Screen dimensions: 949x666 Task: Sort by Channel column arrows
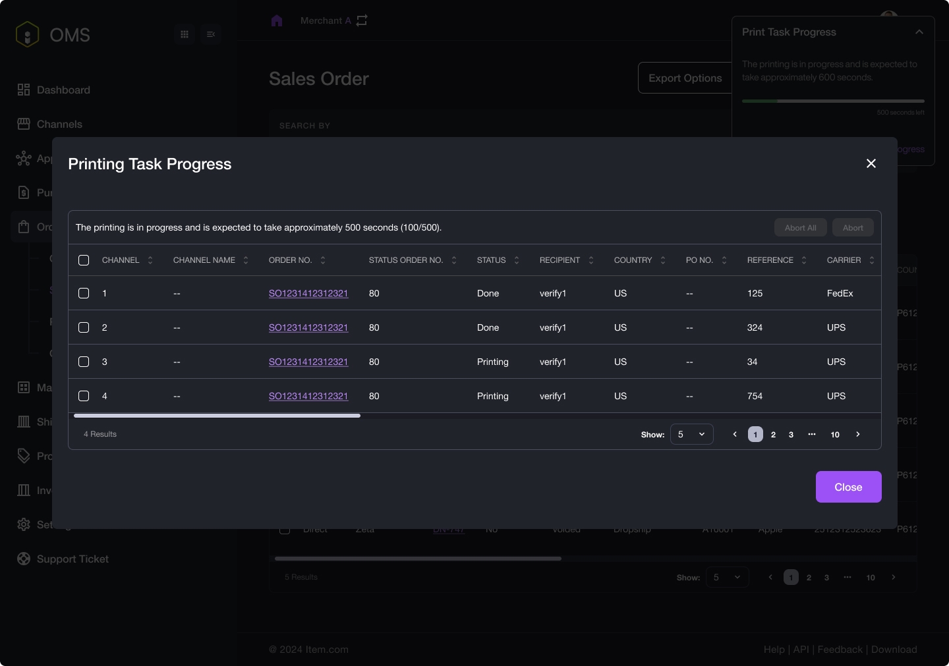coord(150,260)
